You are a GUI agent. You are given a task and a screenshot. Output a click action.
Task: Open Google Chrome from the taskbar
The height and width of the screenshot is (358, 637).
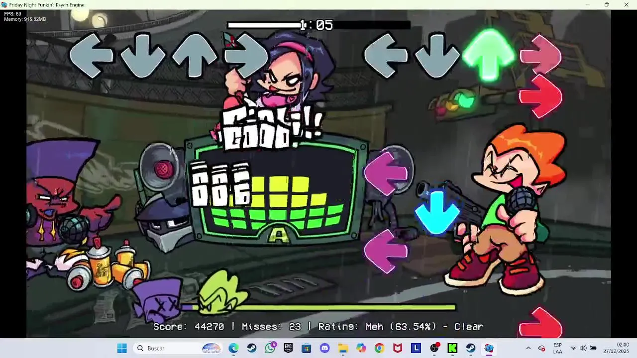tap(380, 348)
